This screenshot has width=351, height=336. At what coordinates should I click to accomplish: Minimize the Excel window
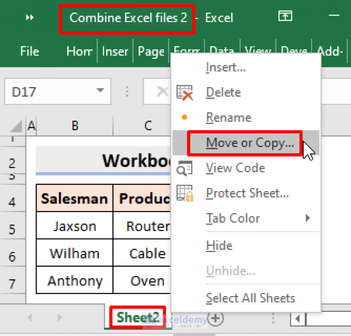pos(334,16)
